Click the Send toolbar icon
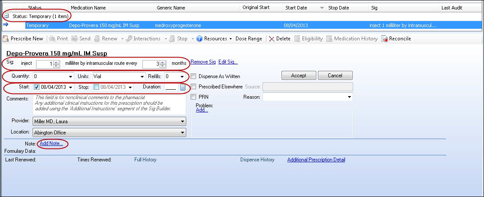 pos(74,39)
